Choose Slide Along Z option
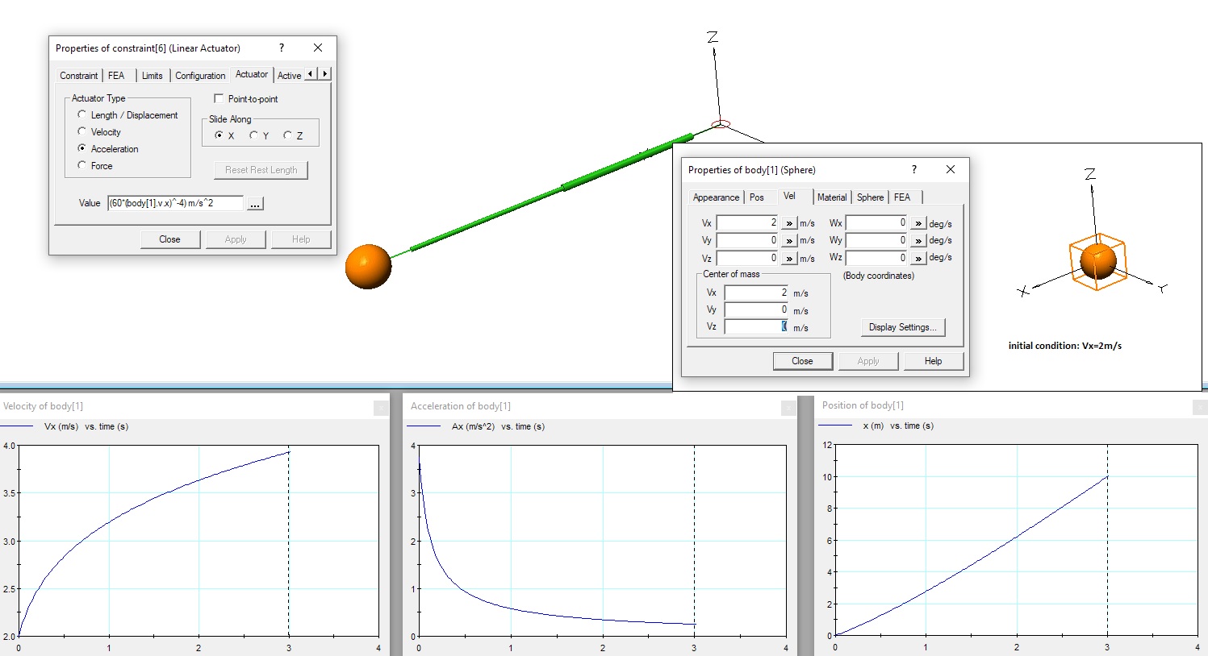Image resolution: width=1208 pixels, height=656 pixels. [x=287, y=135]
